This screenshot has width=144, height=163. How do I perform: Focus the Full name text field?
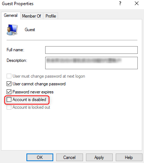[x=91, y=50]
